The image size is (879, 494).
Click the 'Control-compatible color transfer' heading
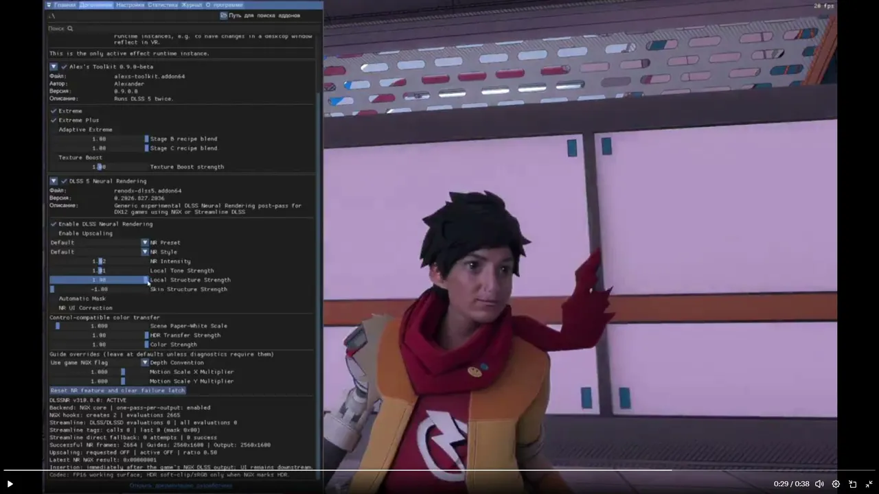(x=104, y=318)
